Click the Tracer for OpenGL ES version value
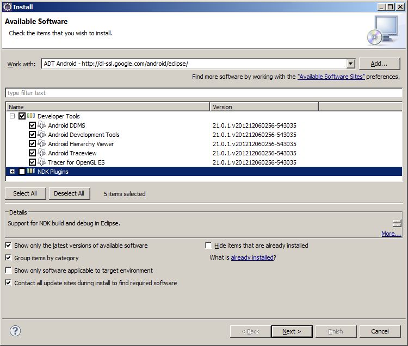 [x=255, y=162]
